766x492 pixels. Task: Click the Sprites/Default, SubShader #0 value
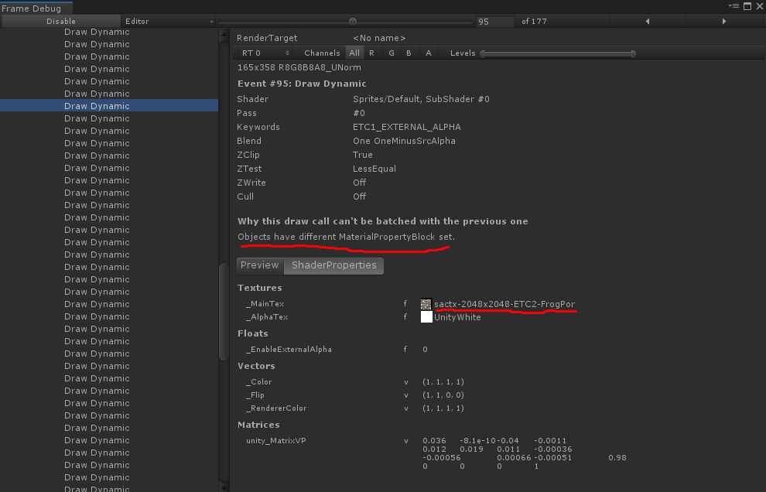pyautogui.click(x=421, y=99)
